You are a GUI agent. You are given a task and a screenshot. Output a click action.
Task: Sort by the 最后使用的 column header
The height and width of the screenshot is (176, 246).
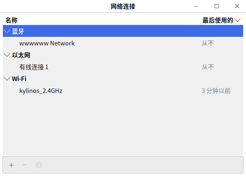pyautogui.click(x=217, y=20)
